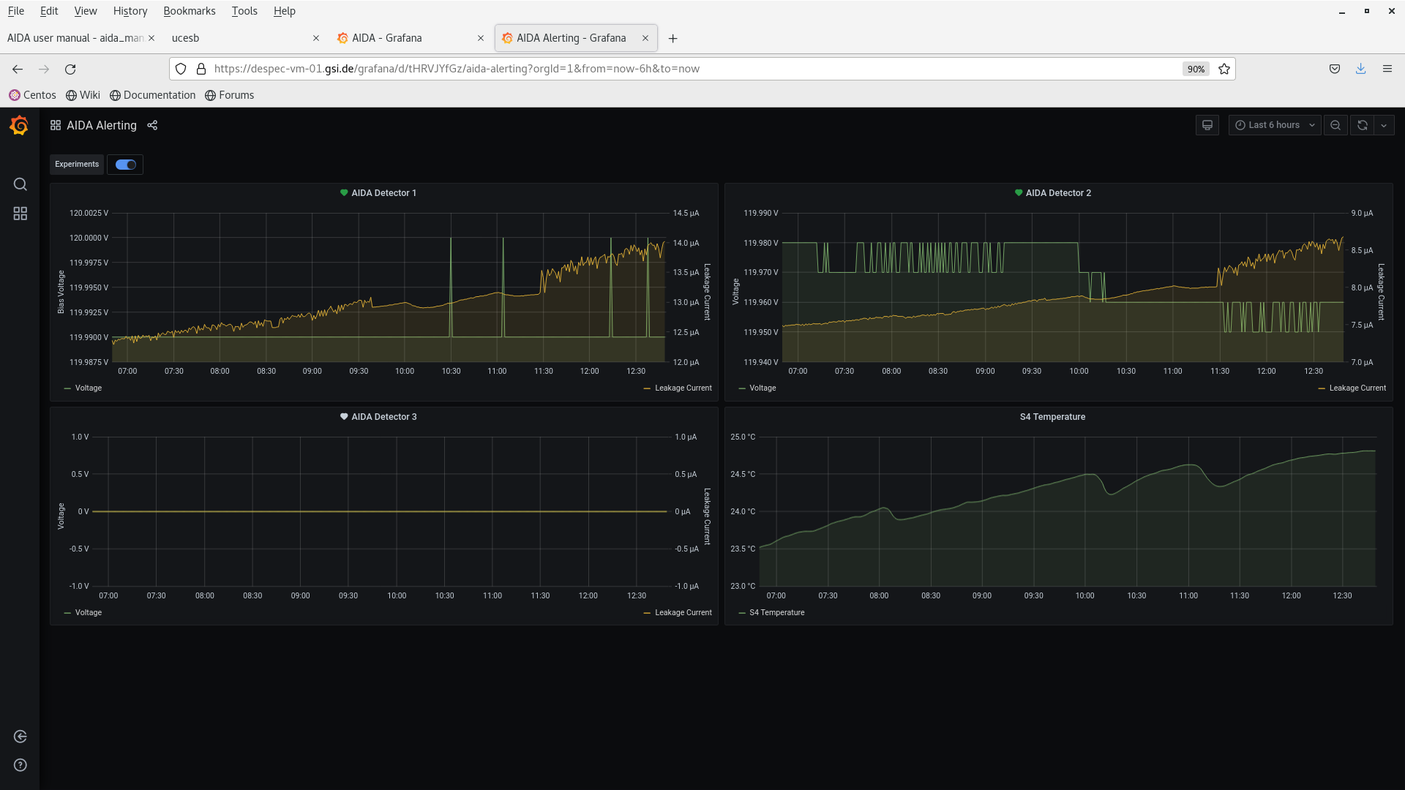
Task: Toggle the Experiments annotation switch
Action: [126, 165]
